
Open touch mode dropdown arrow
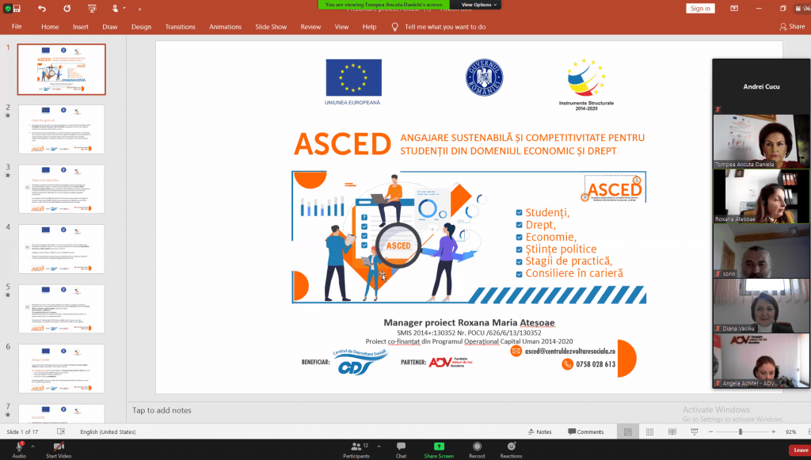pyautogui.click(x=124, y=8)
